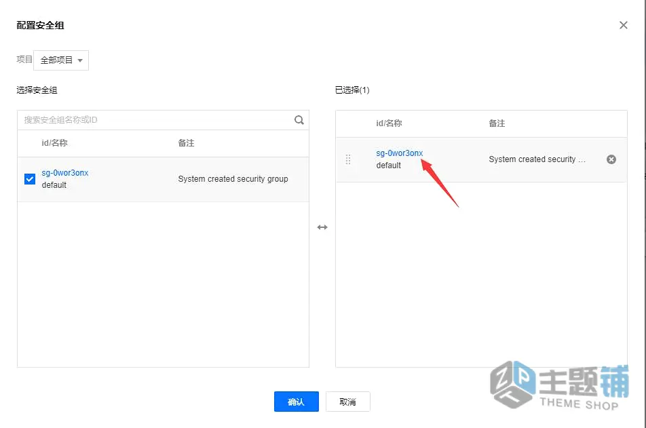The width and height of the screenshot is (646, 428).
Task: Click the default name under the selected group
Action: pyautogui.click(x=389, y=166)
